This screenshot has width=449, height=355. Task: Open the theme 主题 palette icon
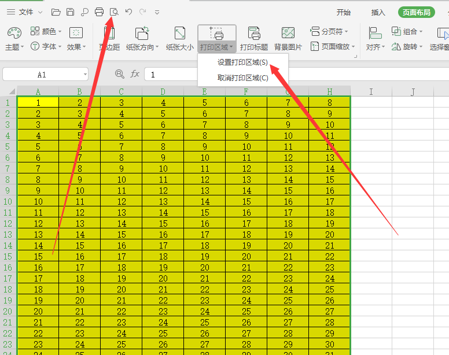point(14,33)
